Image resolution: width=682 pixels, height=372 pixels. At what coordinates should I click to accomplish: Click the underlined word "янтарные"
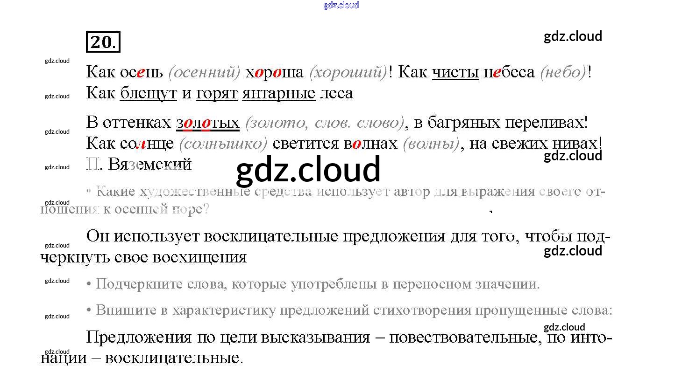(x=278, y=93)
